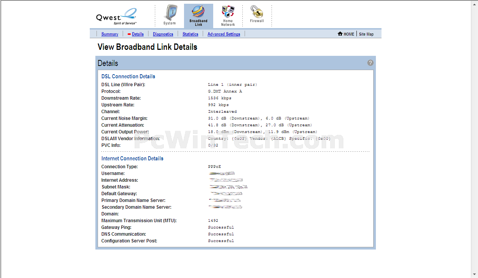
Task: Select the 'DSL Connection Details' heading
Action: coord(128,76)
